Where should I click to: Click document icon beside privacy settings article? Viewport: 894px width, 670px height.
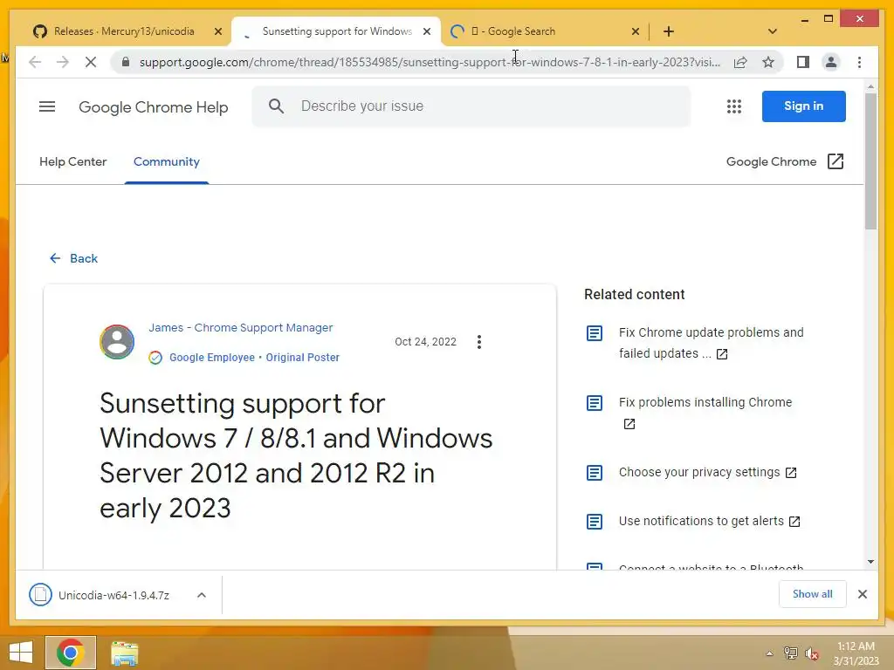click(x=594, y=473)
